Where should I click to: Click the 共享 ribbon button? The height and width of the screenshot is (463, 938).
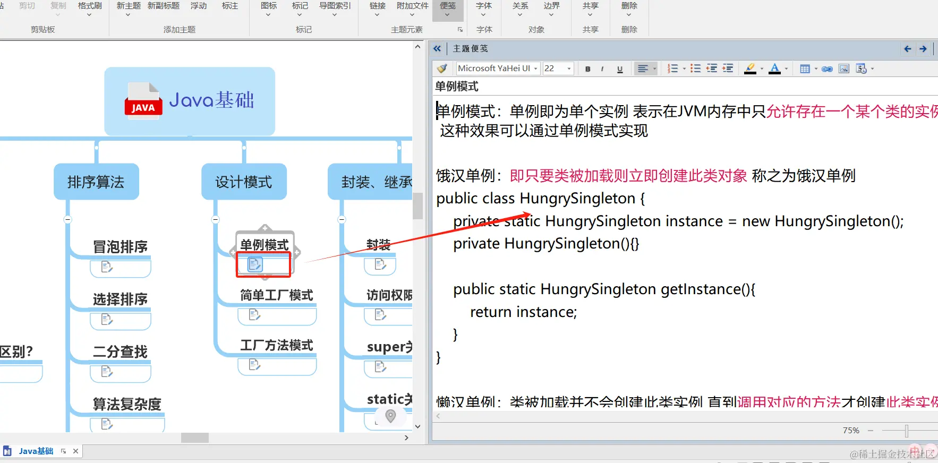click(x=590, y=10)
